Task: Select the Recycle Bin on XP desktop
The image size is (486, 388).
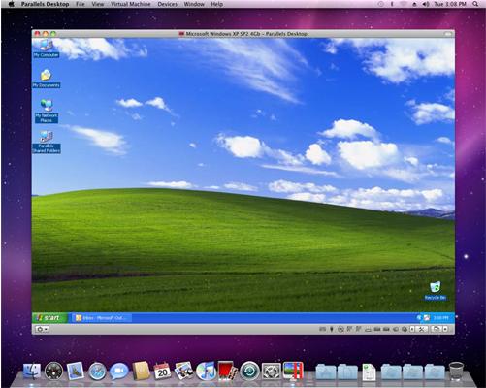Action: (x=436, y=290)
